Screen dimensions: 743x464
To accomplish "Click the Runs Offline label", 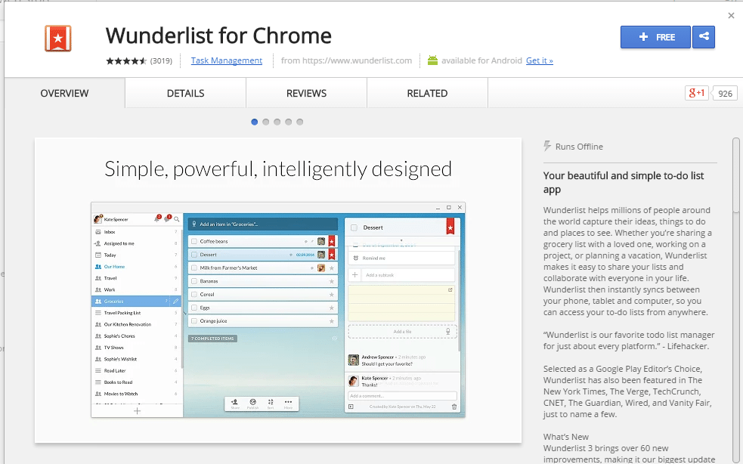I will click(579, 147).
